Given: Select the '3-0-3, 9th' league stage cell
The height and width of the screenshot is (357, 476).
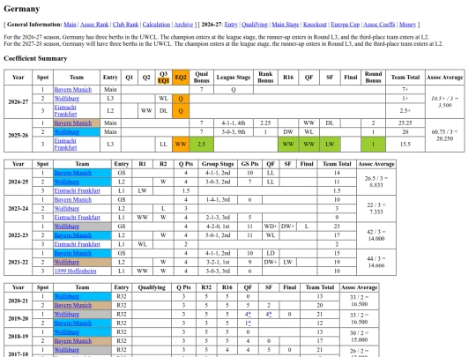Looking at the screenshot, I should (234, 131).
